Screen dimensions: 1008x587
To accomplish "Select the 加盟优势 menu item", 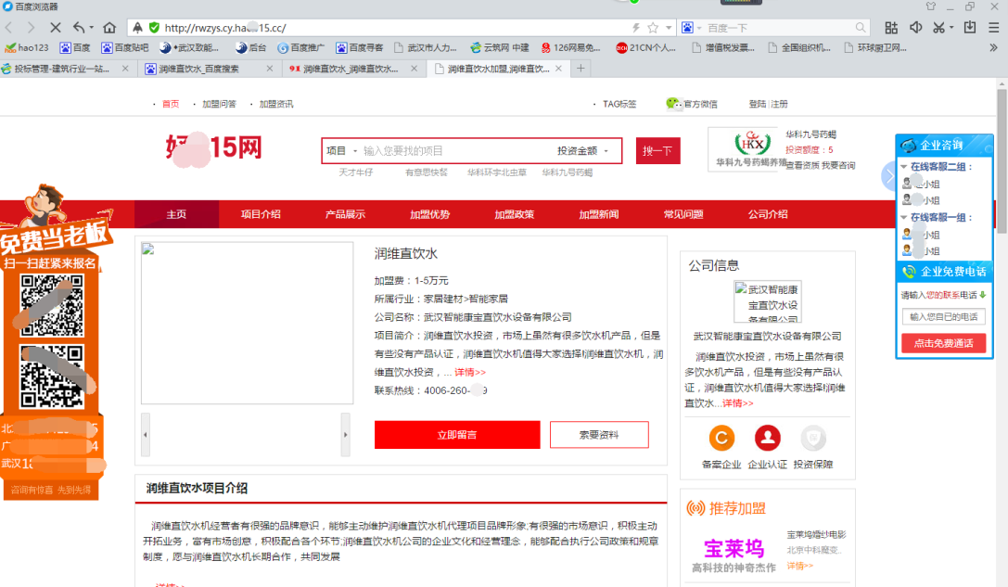I will pos(430,214).
